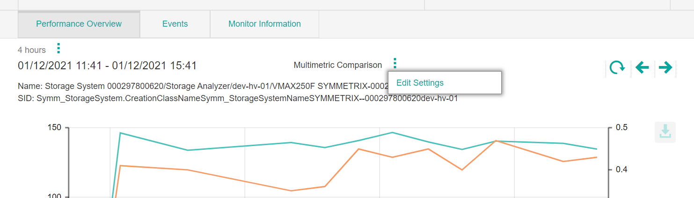Open the Multimetric Comparison options menu

[394, 64]
